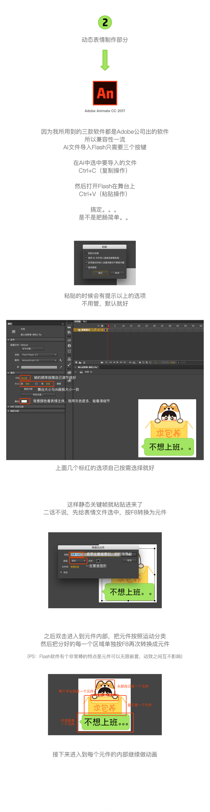Select the 粘贴为位图 radio option
The width and height of the screenshot is (210, 812).
[86, 253]
